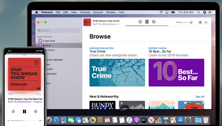The width and height of the screenshot is (222, 126).
Task: Open the True Crime featured collection card
Action: (117, 73)
